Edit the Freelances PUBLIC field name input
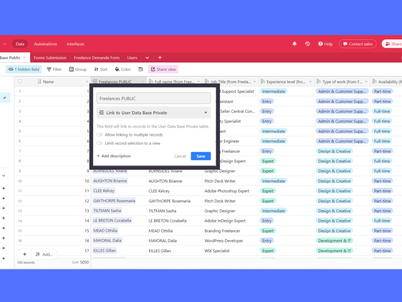402x302 pixels. coord(154,99)
